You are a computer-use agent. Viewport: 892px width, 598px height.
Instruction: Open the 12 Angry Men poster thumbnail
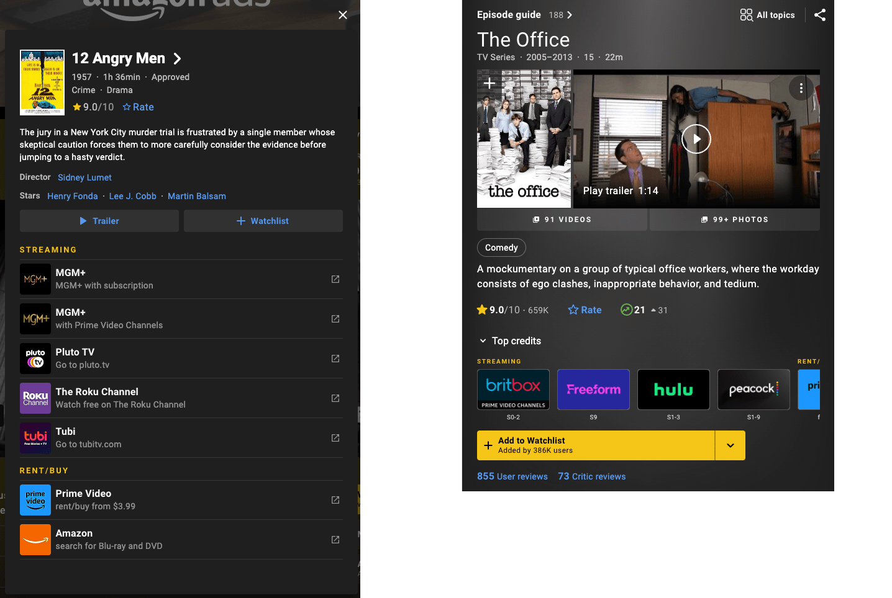pyautogui.click(x=42, y=83)
